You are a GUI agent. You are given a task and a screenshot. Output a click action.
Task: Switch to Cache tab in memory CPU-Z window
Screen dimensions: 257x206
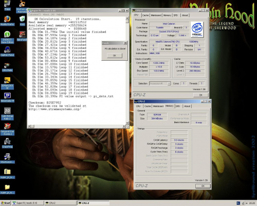coord(148,106)
